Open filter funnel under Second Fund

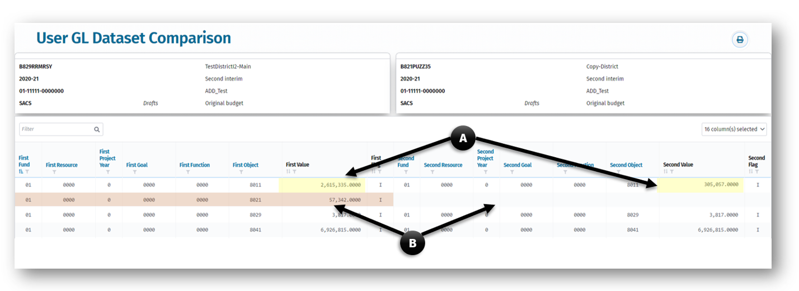406,172
